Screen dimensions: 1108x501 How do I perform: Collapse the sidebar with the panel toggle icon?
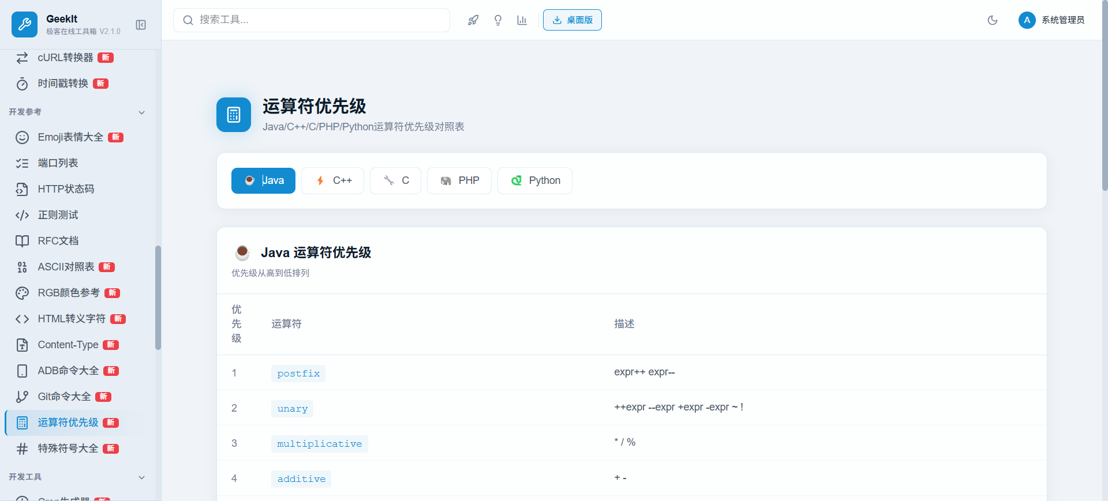click(141, 25)
